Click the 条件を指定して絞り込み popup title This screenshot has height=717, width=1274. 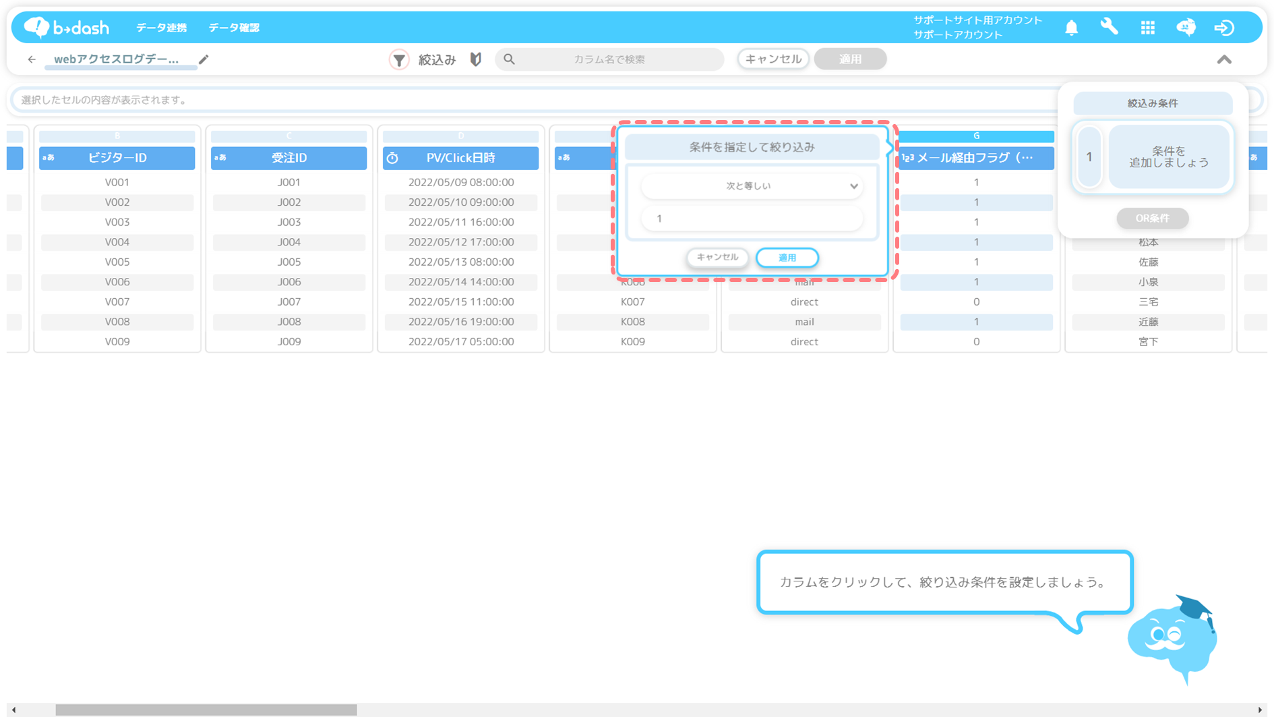pos(752,147)
